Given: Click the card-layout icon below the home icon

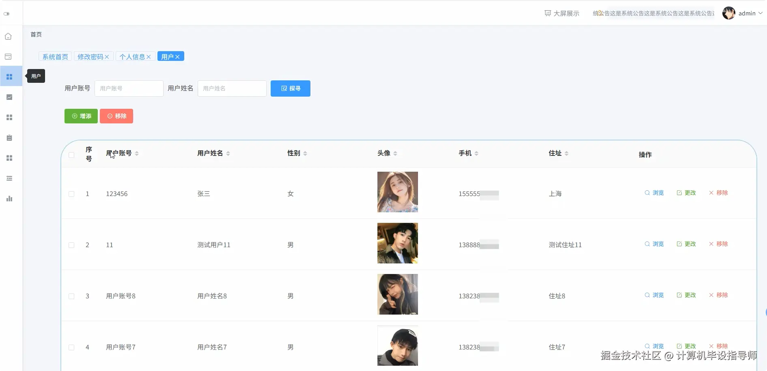Looking at the screenshot, I should coord(8,57).
